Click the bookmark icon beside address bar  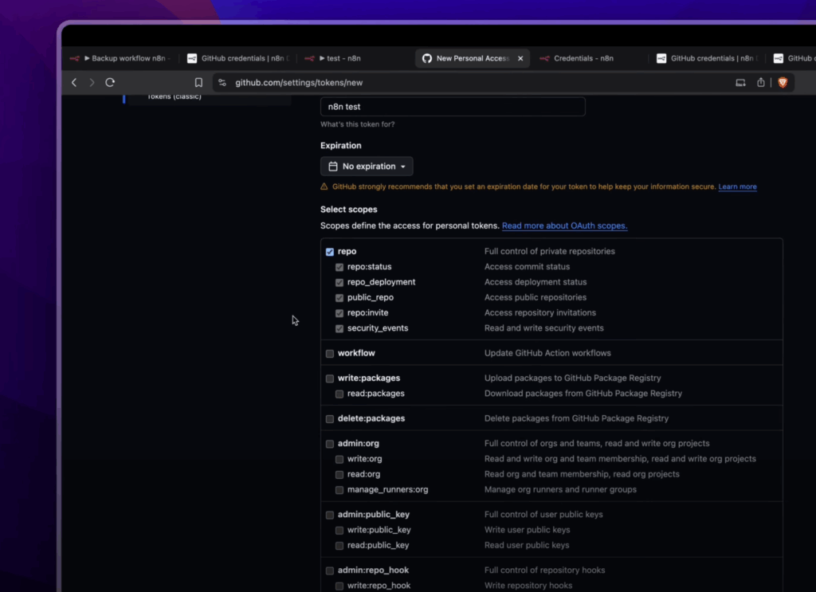[198, 82]
